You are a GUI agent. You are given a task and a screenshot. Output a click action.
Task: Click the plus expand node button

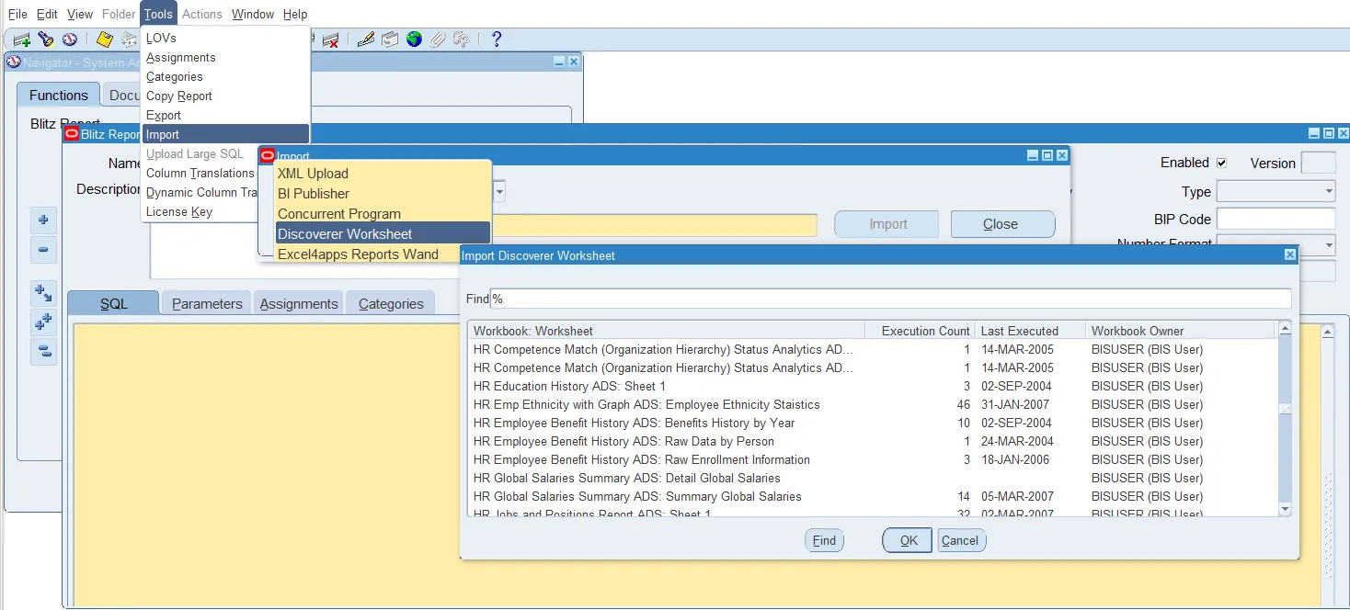[43, 220]
